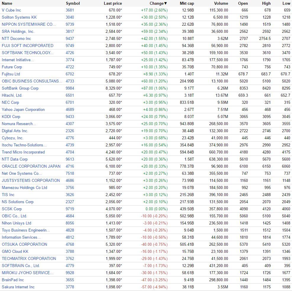This screenshot has height=291, width=292.
Task: Click symbol 4689 link
Action: 70,109
